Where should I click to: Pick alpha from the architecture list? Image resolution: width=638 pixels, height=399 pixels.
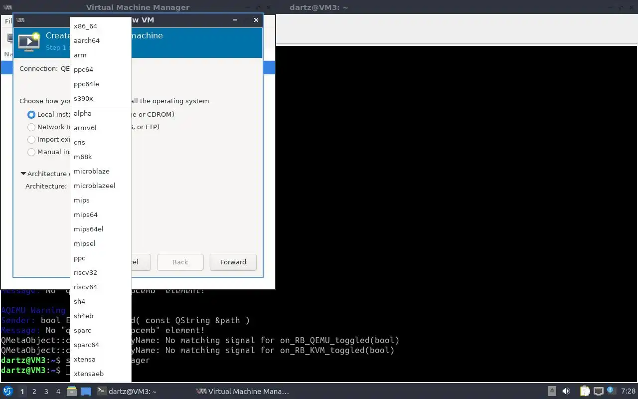point(101,113)
